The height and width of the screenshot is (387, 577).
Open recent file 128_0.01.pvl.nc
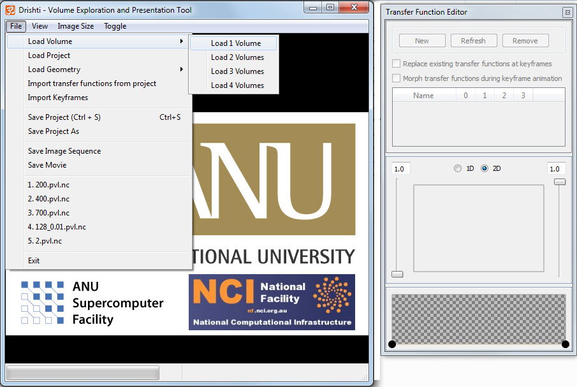98,227
